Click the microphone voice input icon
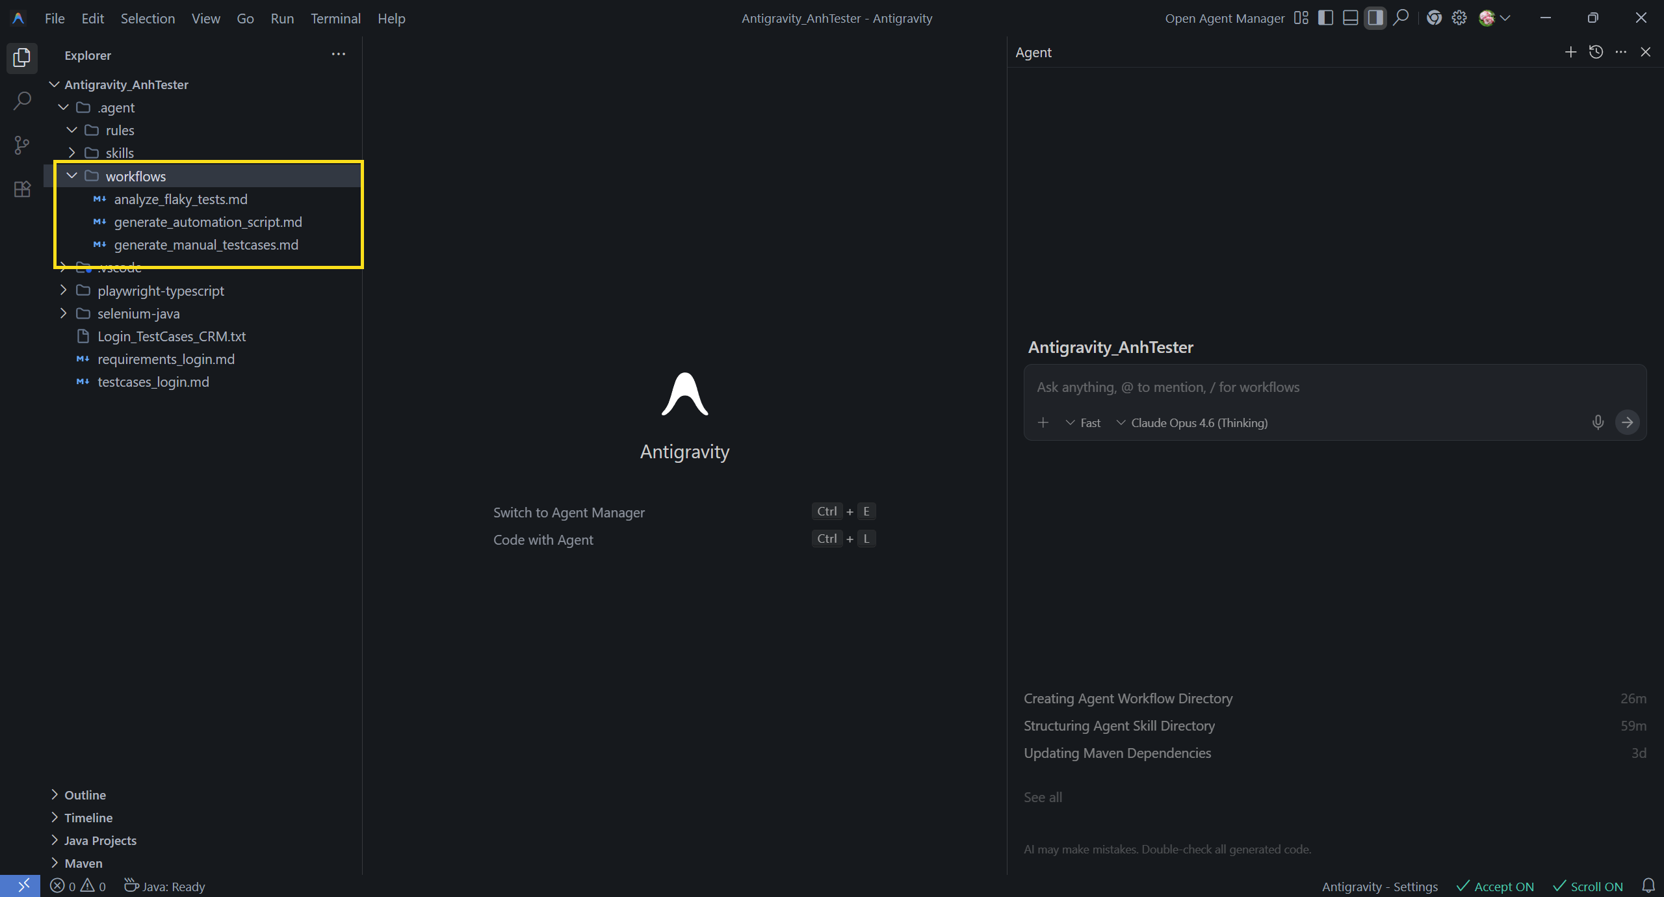This screenshot has width=1664, height=897. coord(1598,422)
